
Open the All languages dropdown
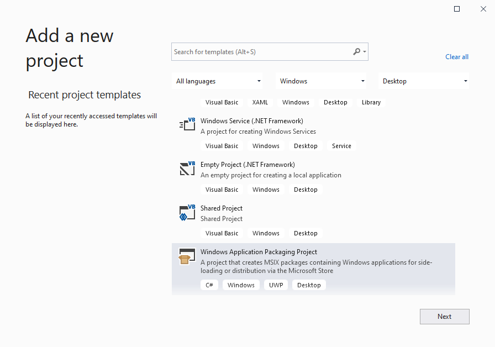(218, 81)
